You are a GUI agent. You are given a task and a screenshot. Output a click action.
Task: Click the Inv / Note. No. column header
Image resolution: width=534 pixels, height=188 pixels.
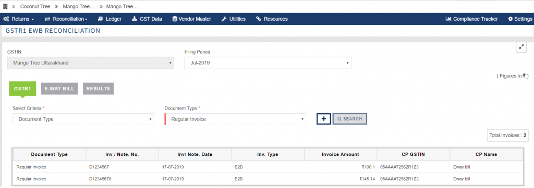pyautogui.click(x=122, y=154)
